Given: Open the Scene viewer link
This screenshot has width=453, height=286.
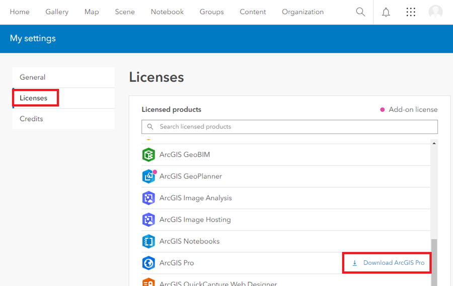Looking at the screenshot, I should pyautogui.click(x=125, y=12).
